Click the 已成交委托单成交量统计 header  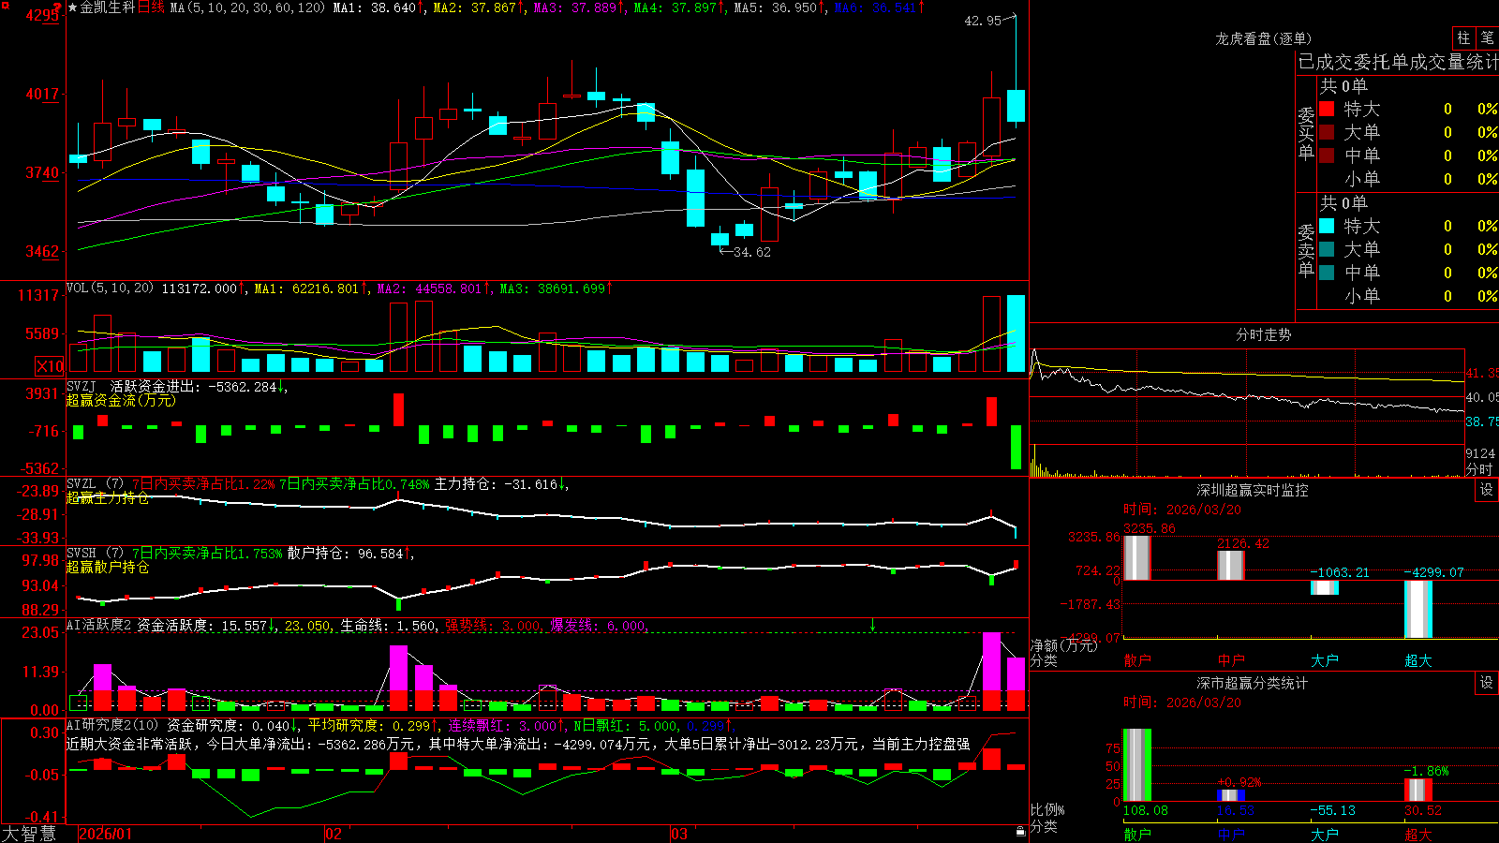click(x=1398, y=62)
